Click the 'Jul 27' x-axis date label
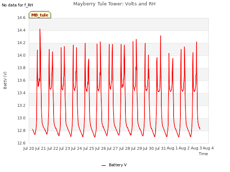Viewport: 230px width, 172px height. (x=112, y=148)
